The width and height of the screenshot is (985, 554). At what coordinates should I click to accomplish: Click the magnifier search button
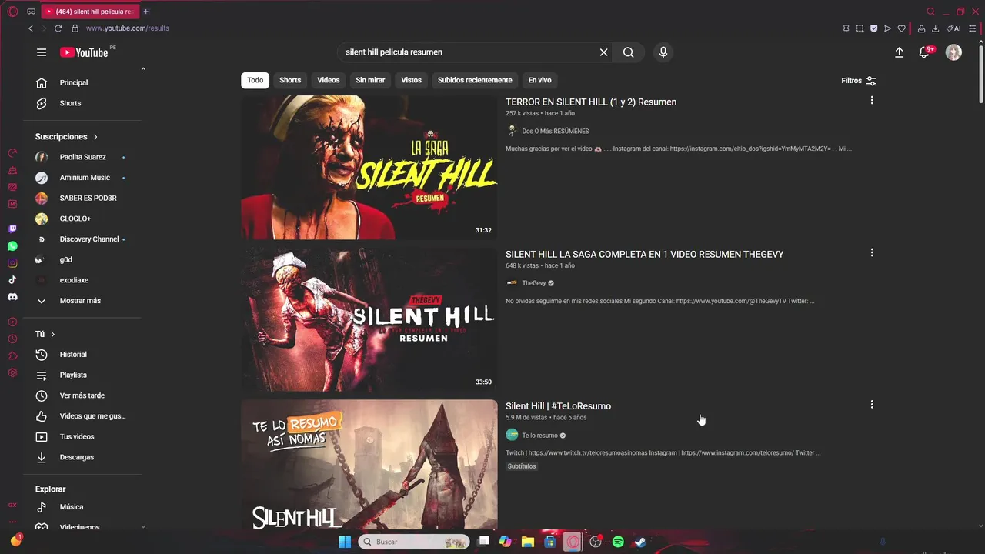[629, 52]
